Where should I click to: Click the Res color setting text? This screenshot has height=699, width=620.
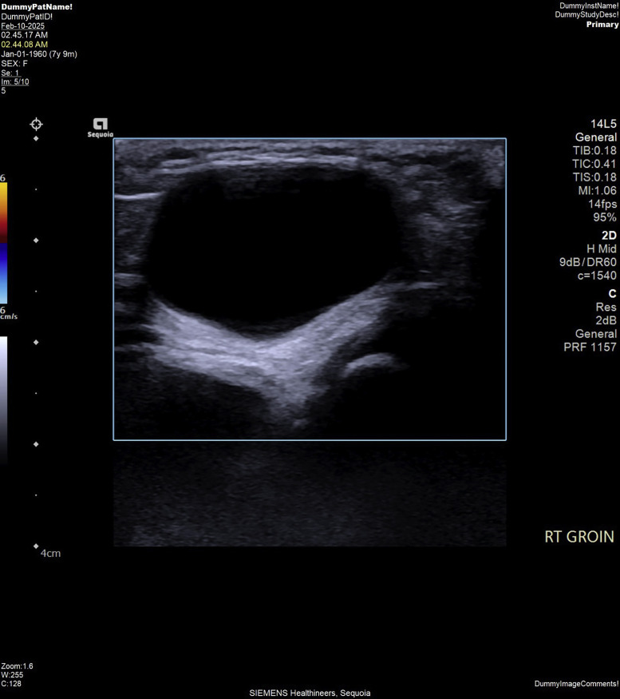pos(606,307)
